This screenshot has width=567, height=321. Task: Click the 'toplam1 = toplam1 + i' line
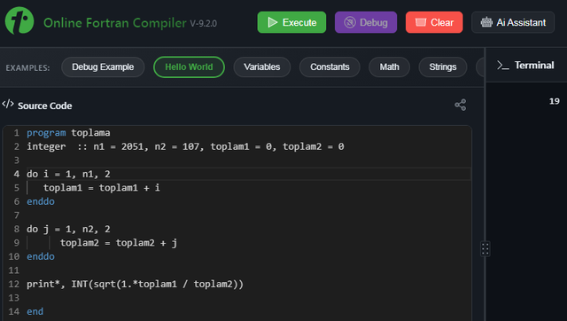tap(102, 188)
